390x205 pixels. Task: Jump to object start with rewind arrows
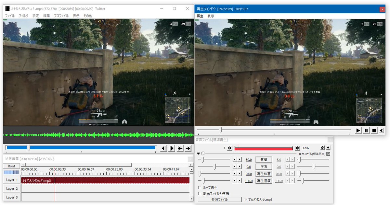230,148
